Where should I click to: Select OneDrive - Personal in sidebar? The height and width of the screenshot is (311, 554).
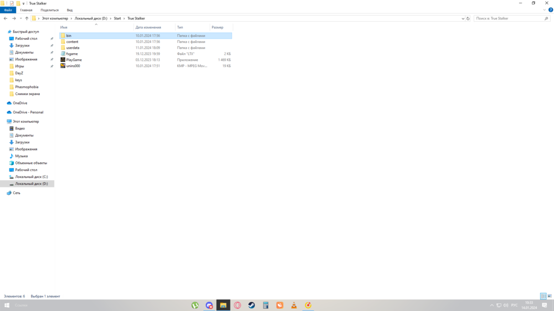[28, 112]
